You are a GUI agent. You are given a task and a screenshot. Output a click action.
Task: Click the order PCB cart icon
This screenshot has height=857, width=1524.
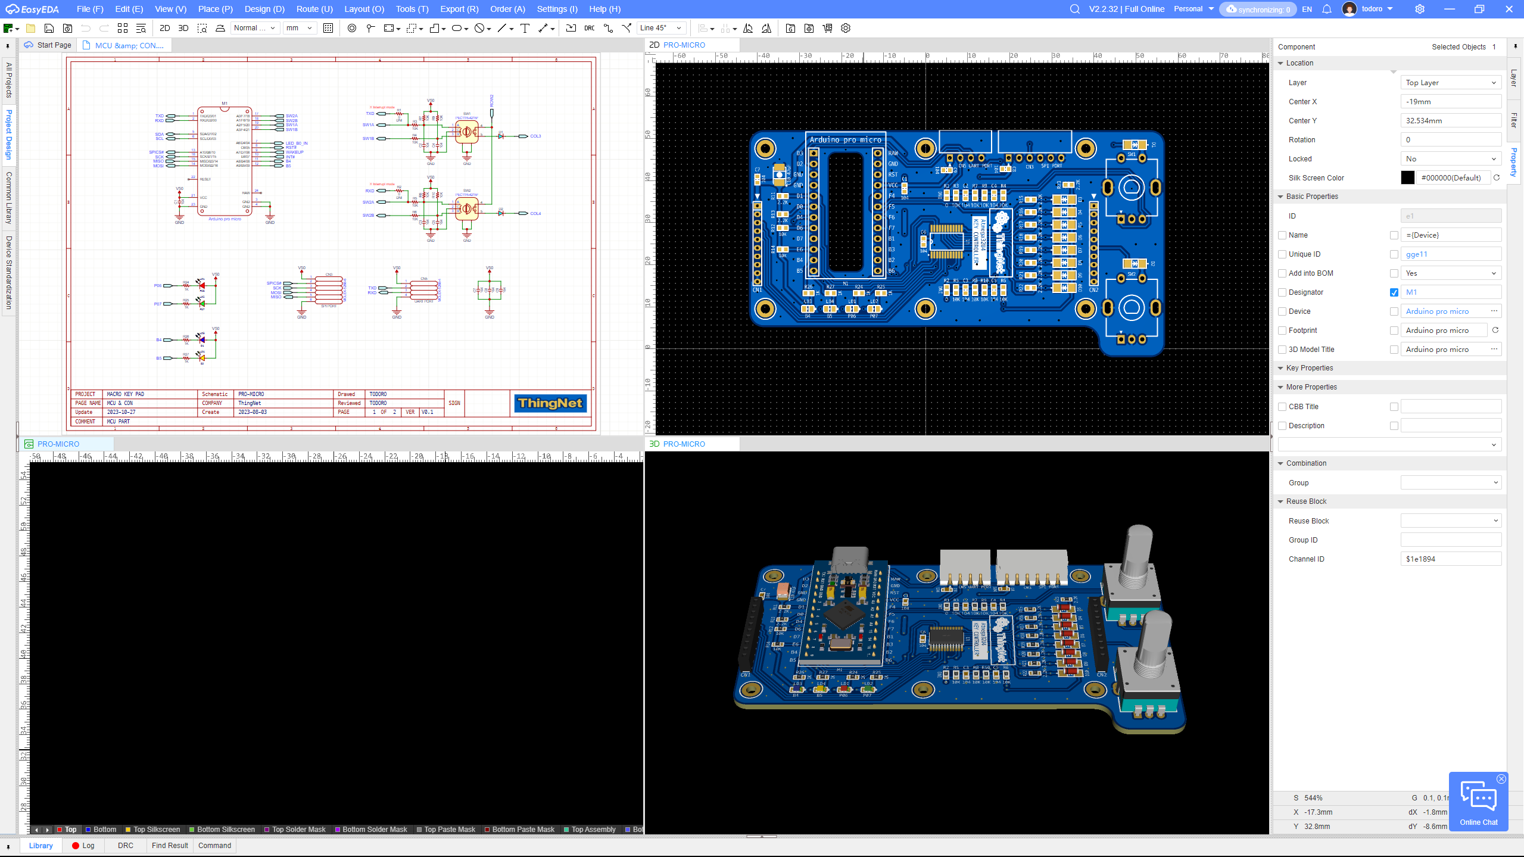pos(828,28)
